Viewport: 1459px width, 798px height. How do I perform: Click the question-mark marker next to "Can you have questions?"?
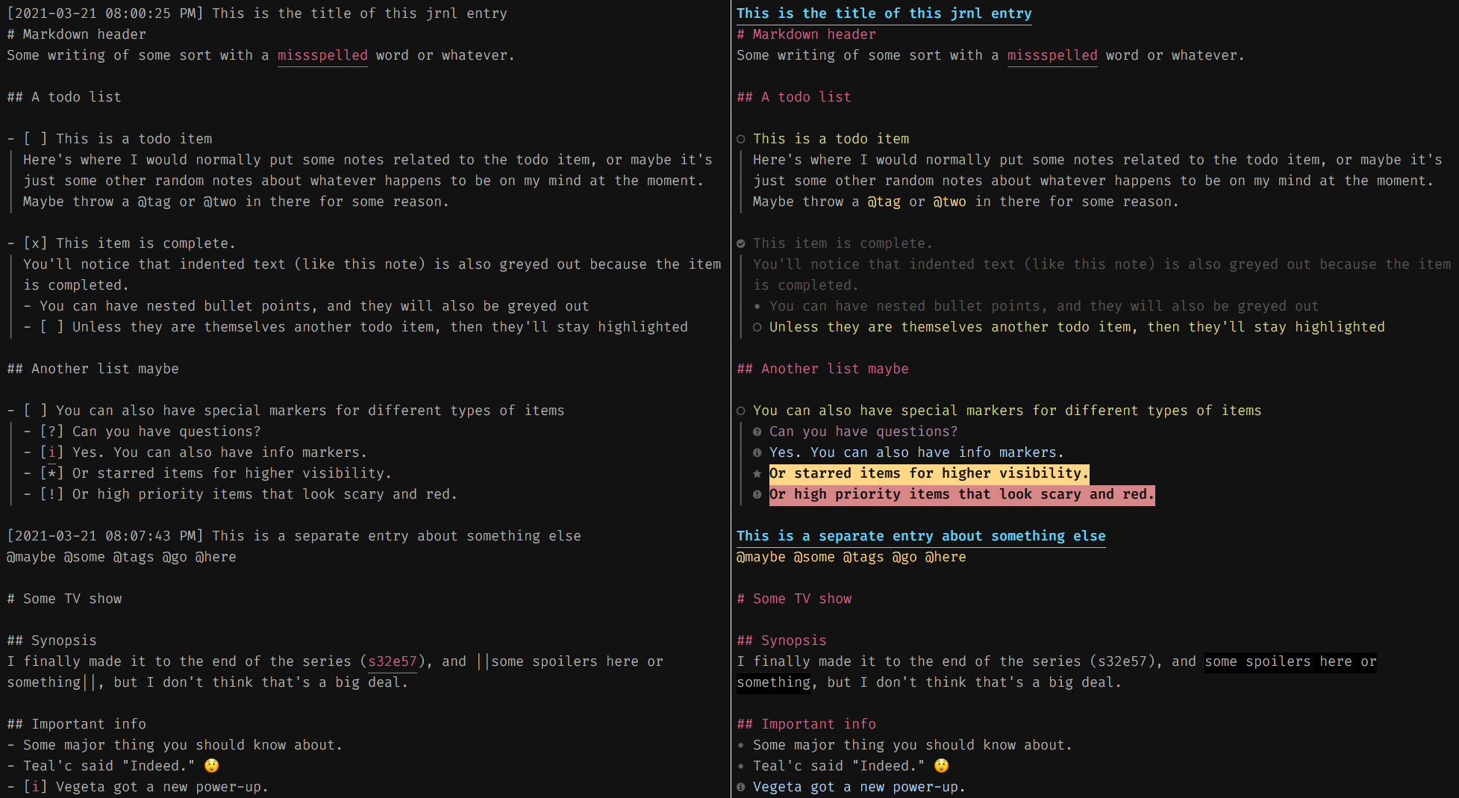click(757, 431)
